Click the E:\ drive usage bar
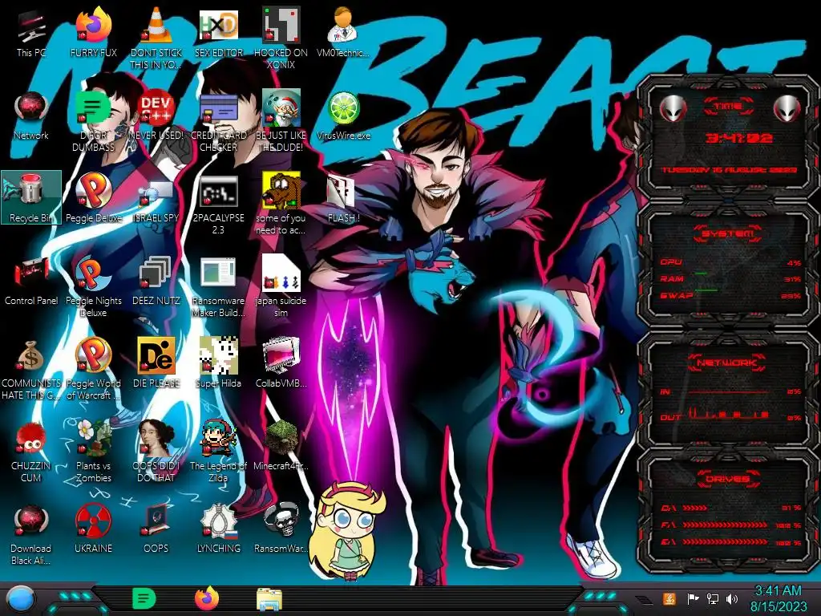Viewport: 821px width, 616px height. point(725,541)
